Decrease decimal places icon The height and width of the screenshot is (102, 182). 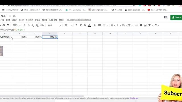(33, 25)
